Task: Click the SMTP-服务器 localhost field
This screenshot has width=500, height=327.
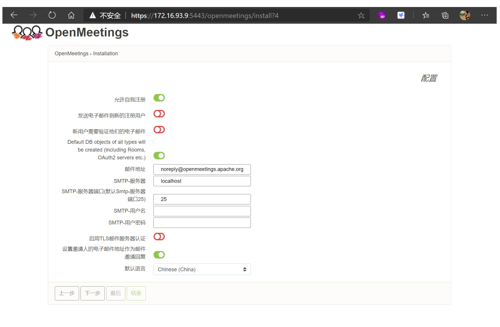Action: click(x=202, y=181)
